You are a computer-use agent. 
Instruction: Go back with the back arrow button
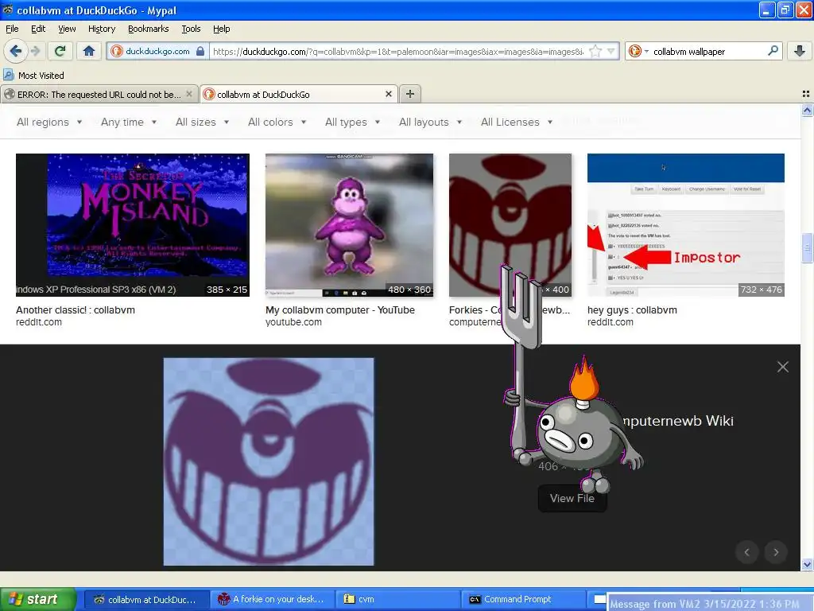tap(15, 51)
